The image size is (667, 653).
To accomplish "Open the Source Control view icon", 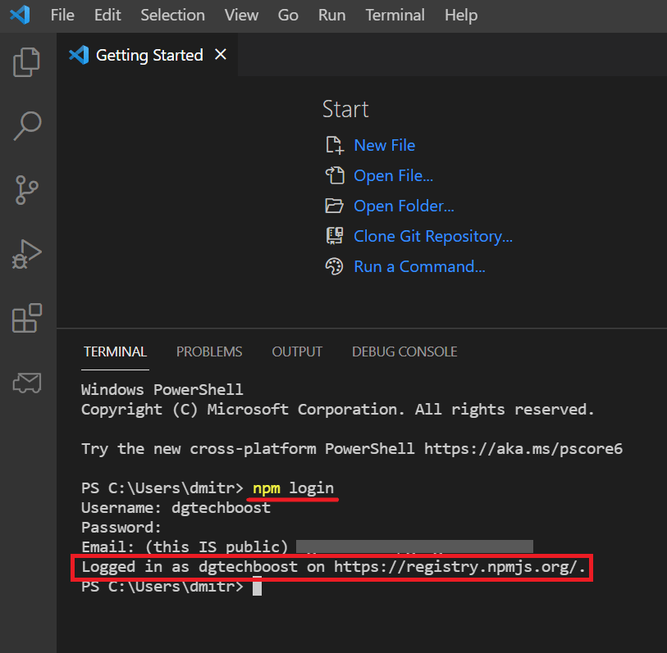I will (x=27, y=189).
